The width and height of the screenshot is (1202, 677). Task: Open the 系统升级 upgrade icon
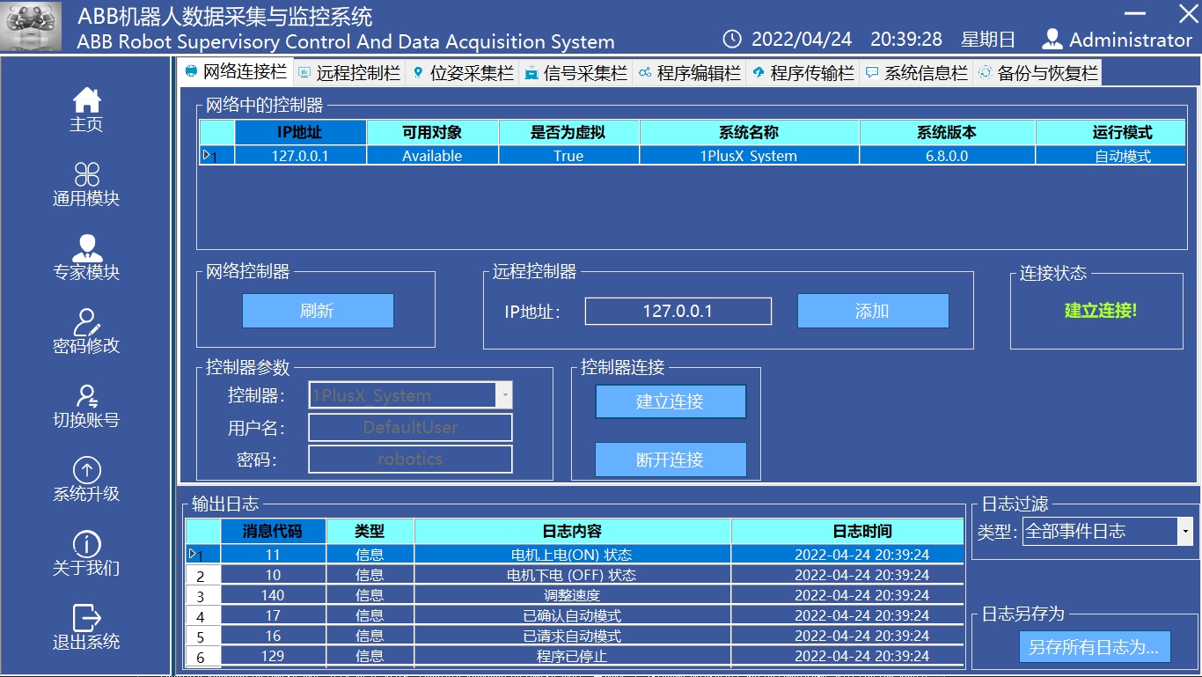(86, 469)
